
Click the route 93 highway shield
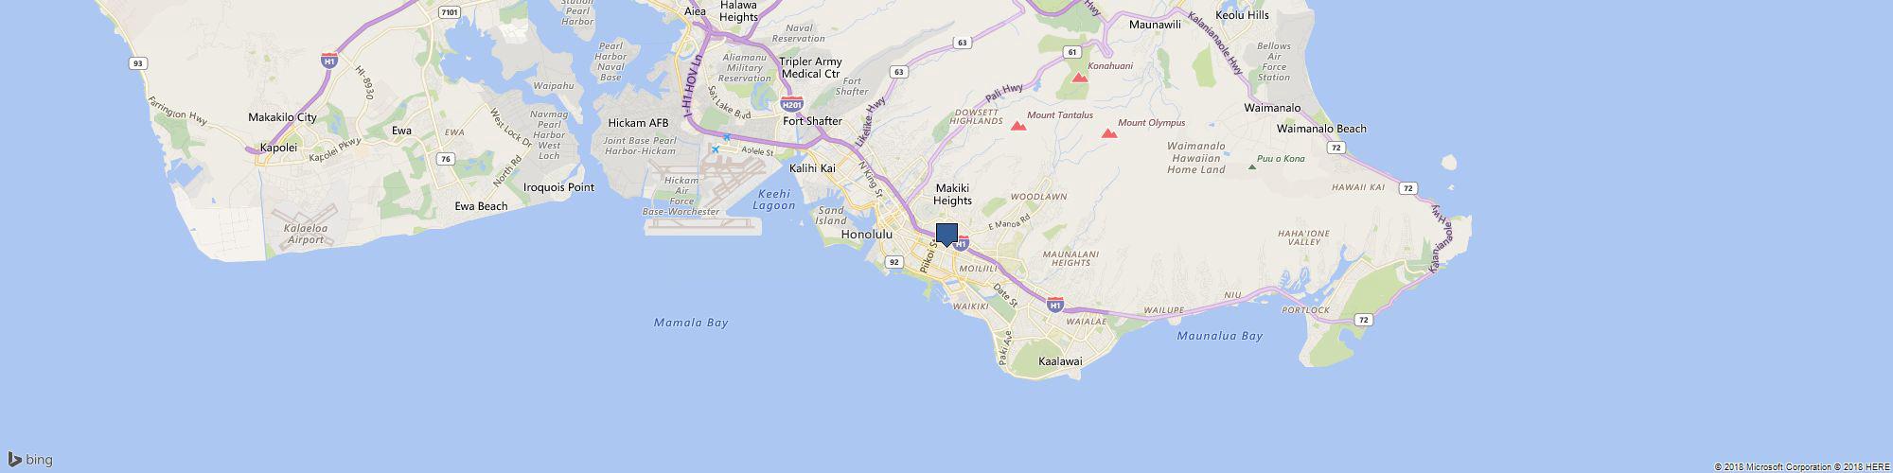(138, 62)
